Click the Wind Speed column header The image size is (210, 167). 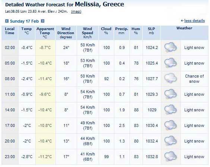pos(87,33)
